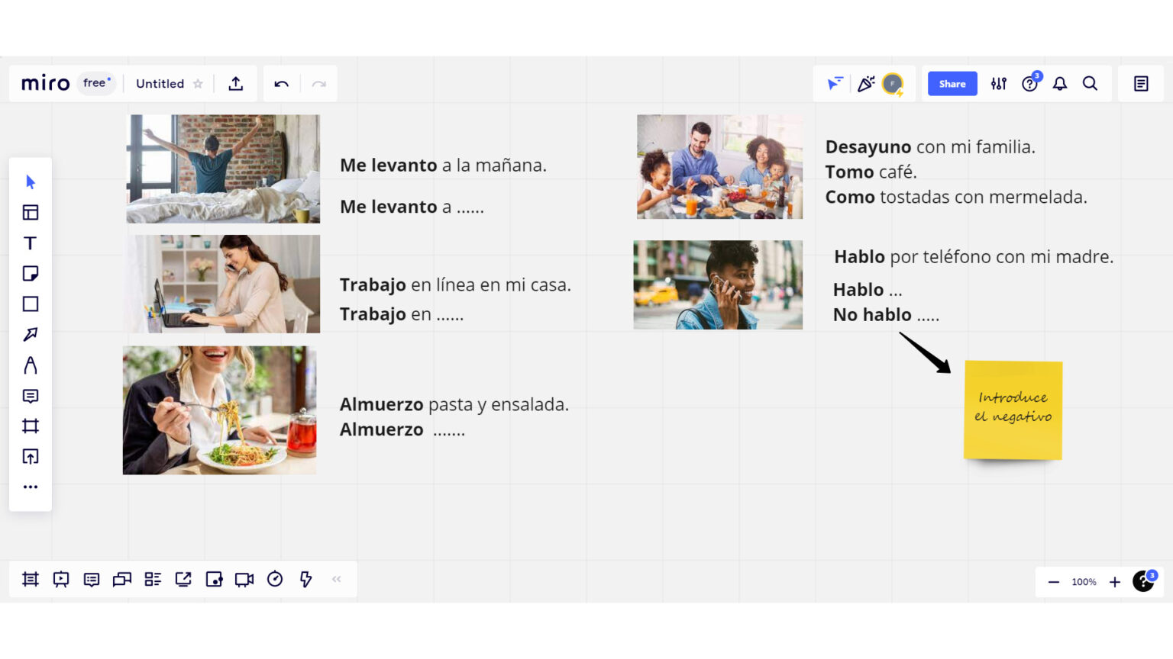This screenshot has width=1173, height=659.
Task: Collapse the bottom toolbar with the chevrons
Action: pos(336,579)
